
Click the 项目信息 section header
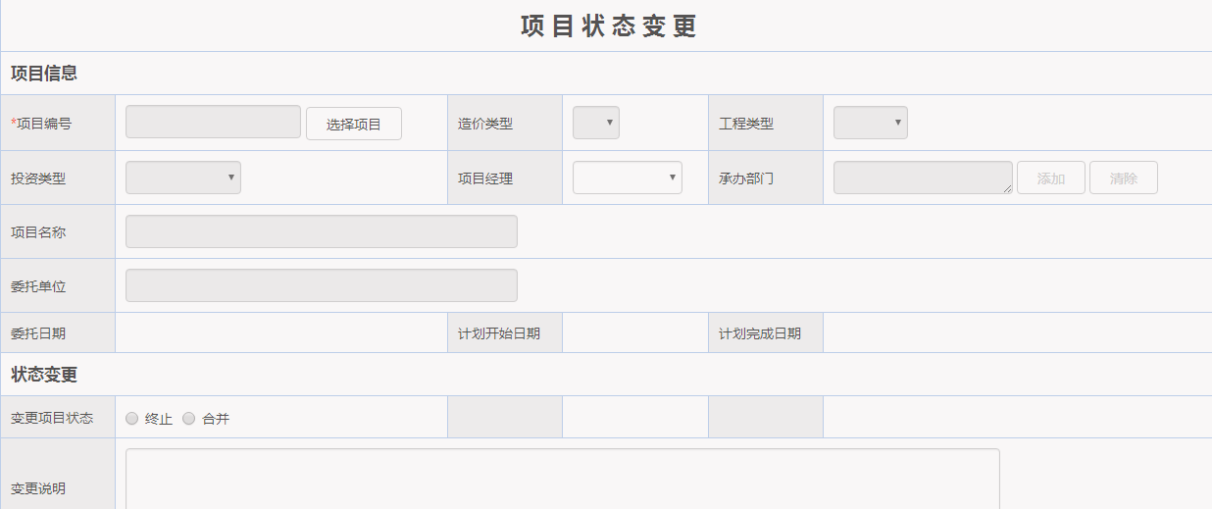[44, 74]
